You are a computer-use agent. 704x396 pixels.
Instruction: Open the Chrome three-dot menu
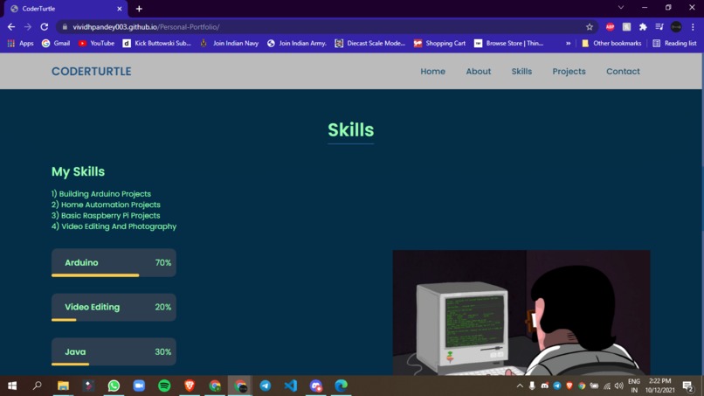(x=693, y=27)
